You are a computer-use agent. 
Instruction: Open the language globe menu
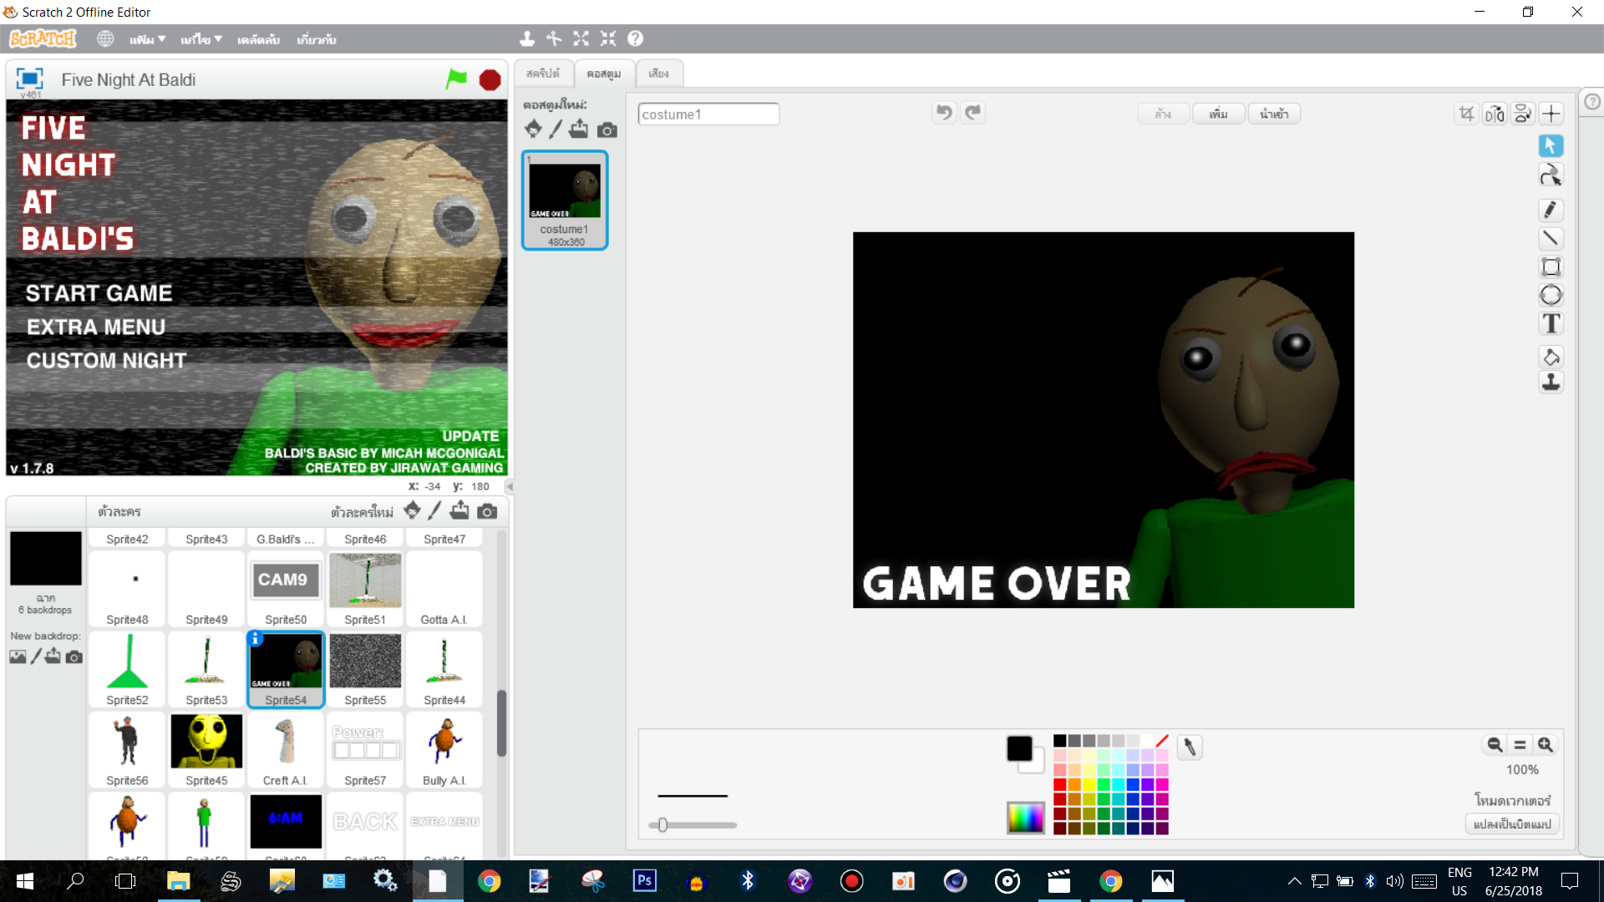click(105, 38)
